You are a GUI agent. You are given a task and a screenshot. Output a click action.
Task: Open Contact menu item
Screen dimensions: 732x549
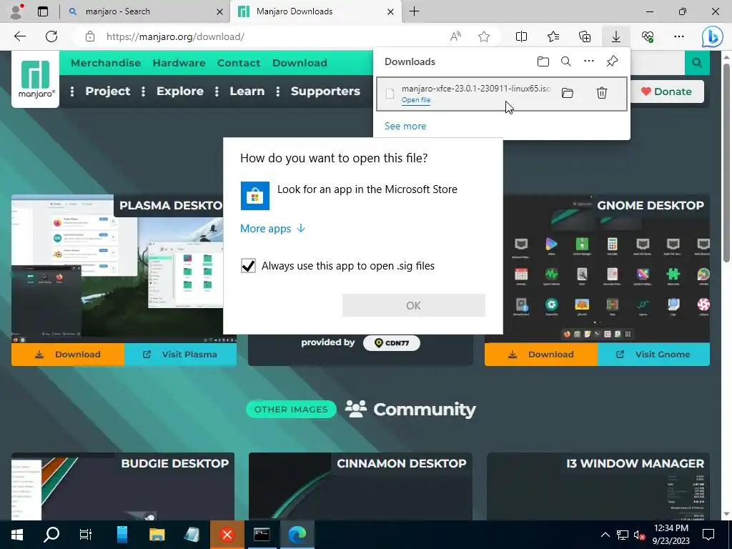[239, 63]
